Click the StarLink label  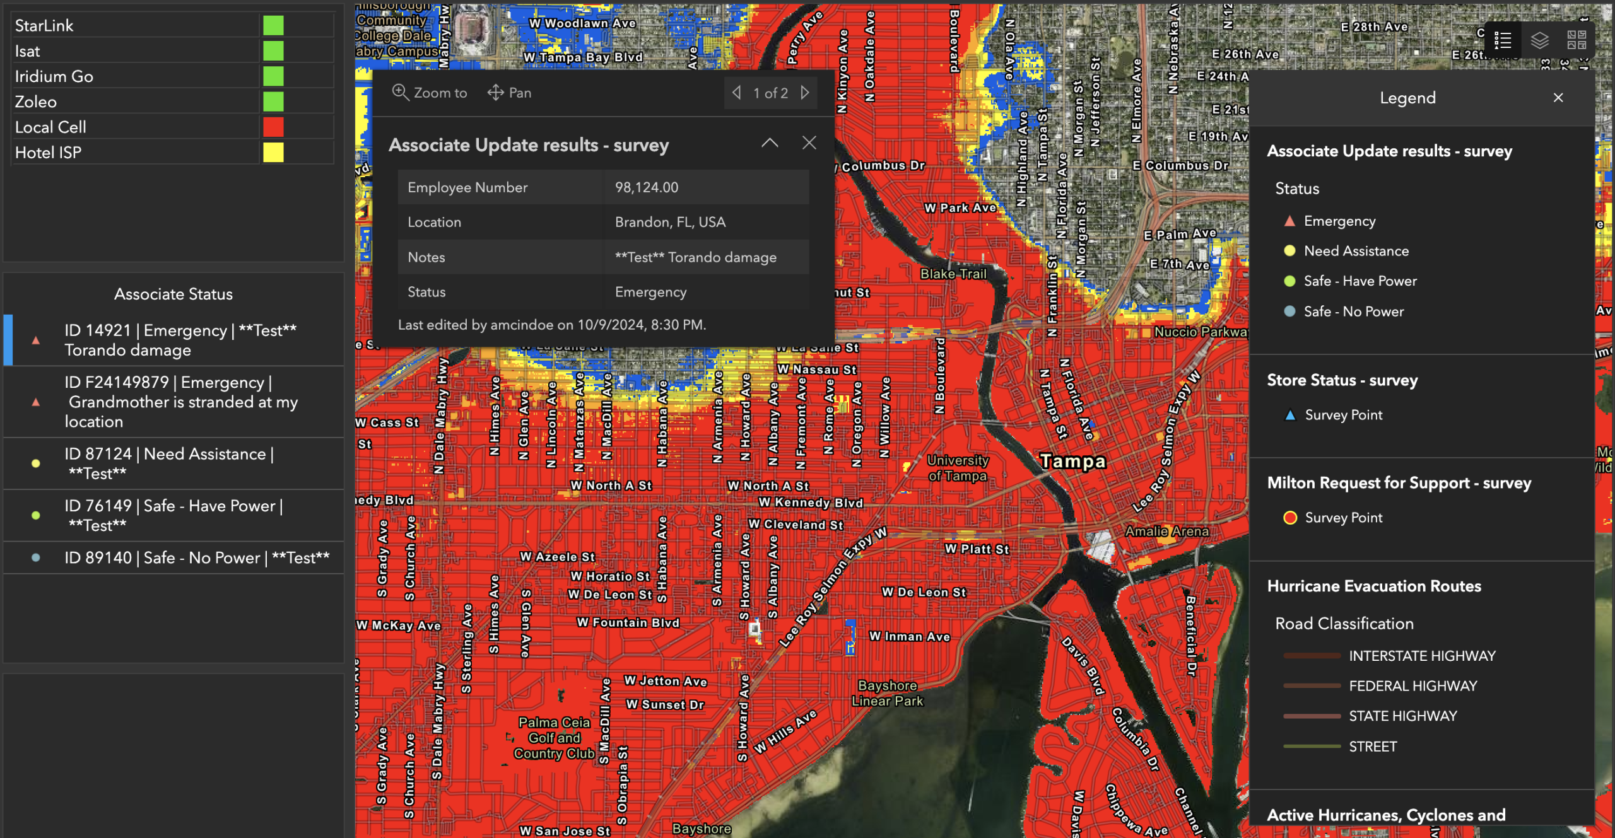click(x=44, y=26)
